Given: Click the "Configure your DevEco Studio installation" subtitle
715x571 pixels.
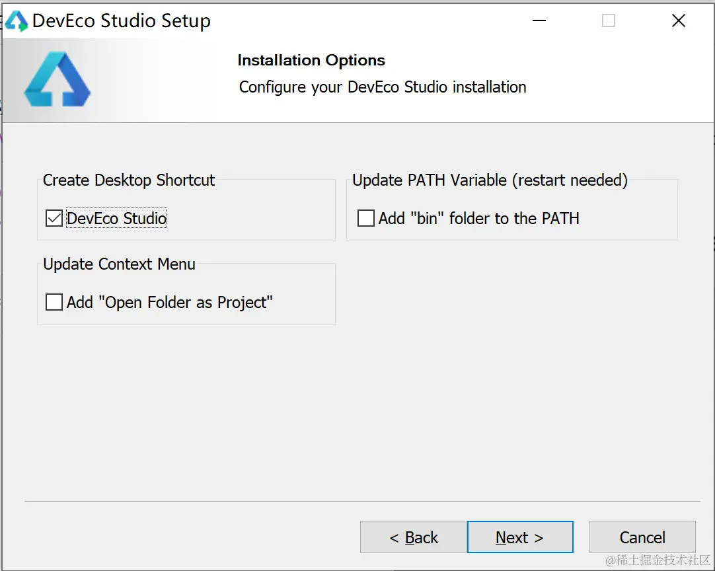Looking at the screenshot, I should [383, 87].
